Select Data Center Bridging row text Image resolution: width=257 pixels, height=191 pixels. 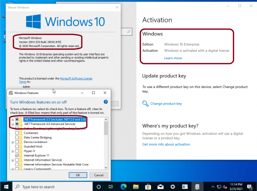[37, 137]
